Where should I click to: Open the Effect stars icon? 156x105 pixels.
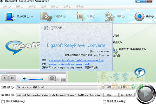[109, 17]
